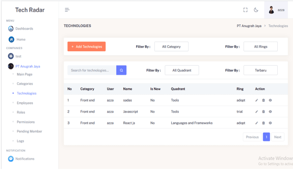293x174 pixels.
Task: Click the Notifications chat bubble icon
Action: tap(11, 159)
